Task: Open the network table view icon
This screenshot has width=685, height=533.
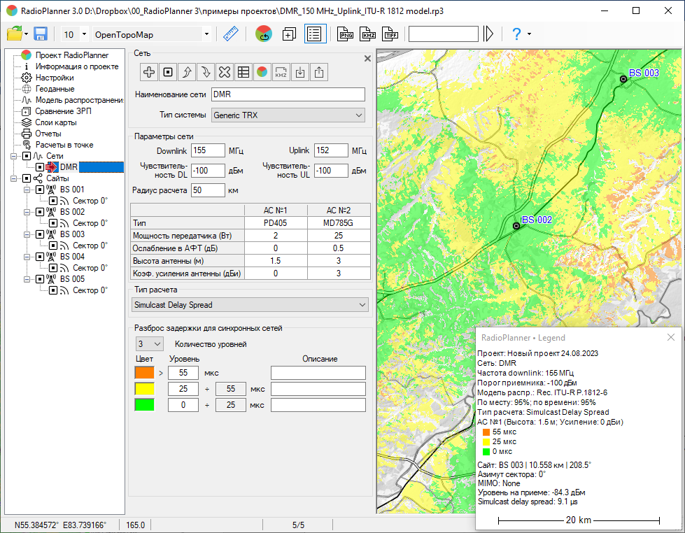Action: click(x=243, y=71)
